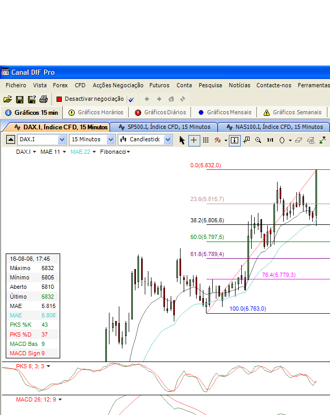Select the SP500.I Índice CFD chart tab
This screenshot has height=415, width=330.
tap(164, 127)
